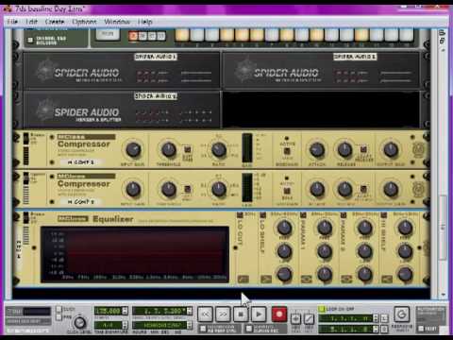This screenshot has width=453, height=340.
Task: Click the M COMP 1 device name label
Action: tap(81, 162)
